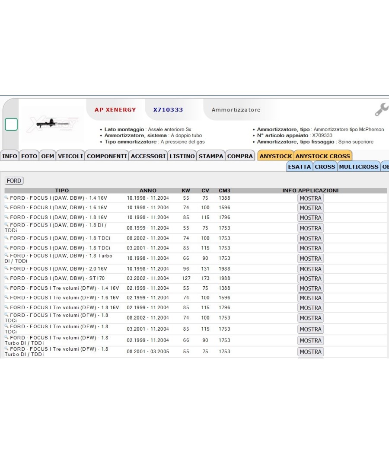Click the X710333 article number
This screenshot has width=389, height=454.
(x=168, y=110)
